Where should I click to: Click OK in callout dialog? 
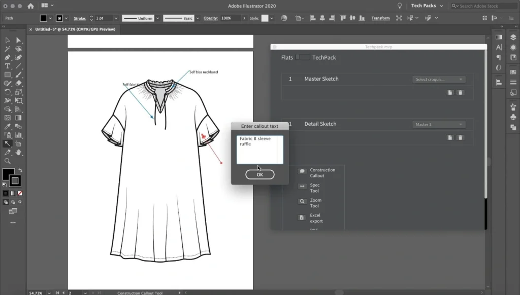pos(259,174)
